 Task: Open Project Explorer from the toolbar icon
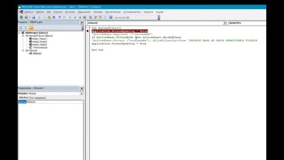(91, 17)
